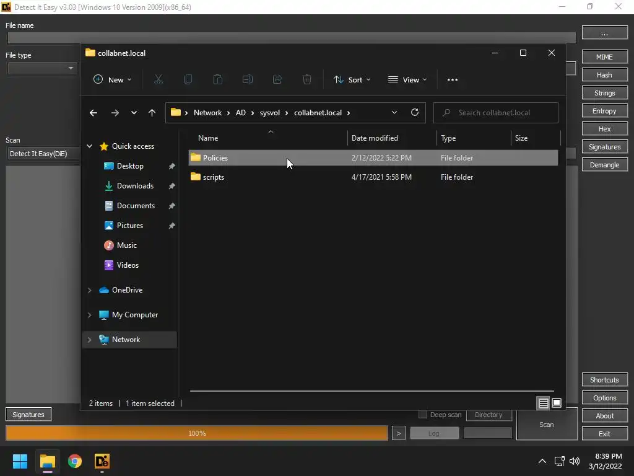Open the Windows Start button on taskbar
Image resolution: width=634 pixels, height=476 pixels.
pos(20,461)
